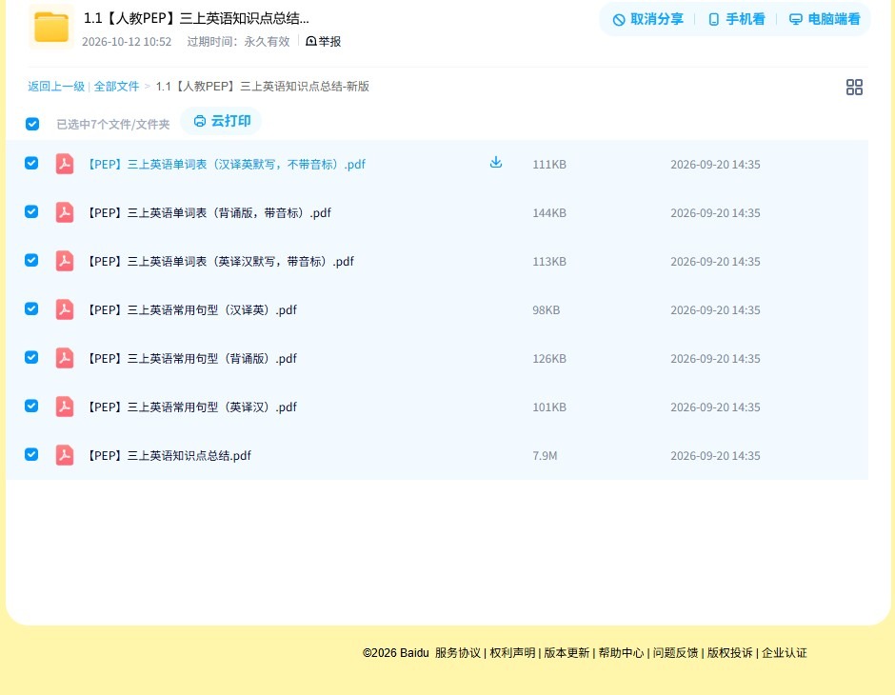The width and height of the screenshot is (895, 695).
Task: Switch to grid view layout icon
Action: point(854,87)
